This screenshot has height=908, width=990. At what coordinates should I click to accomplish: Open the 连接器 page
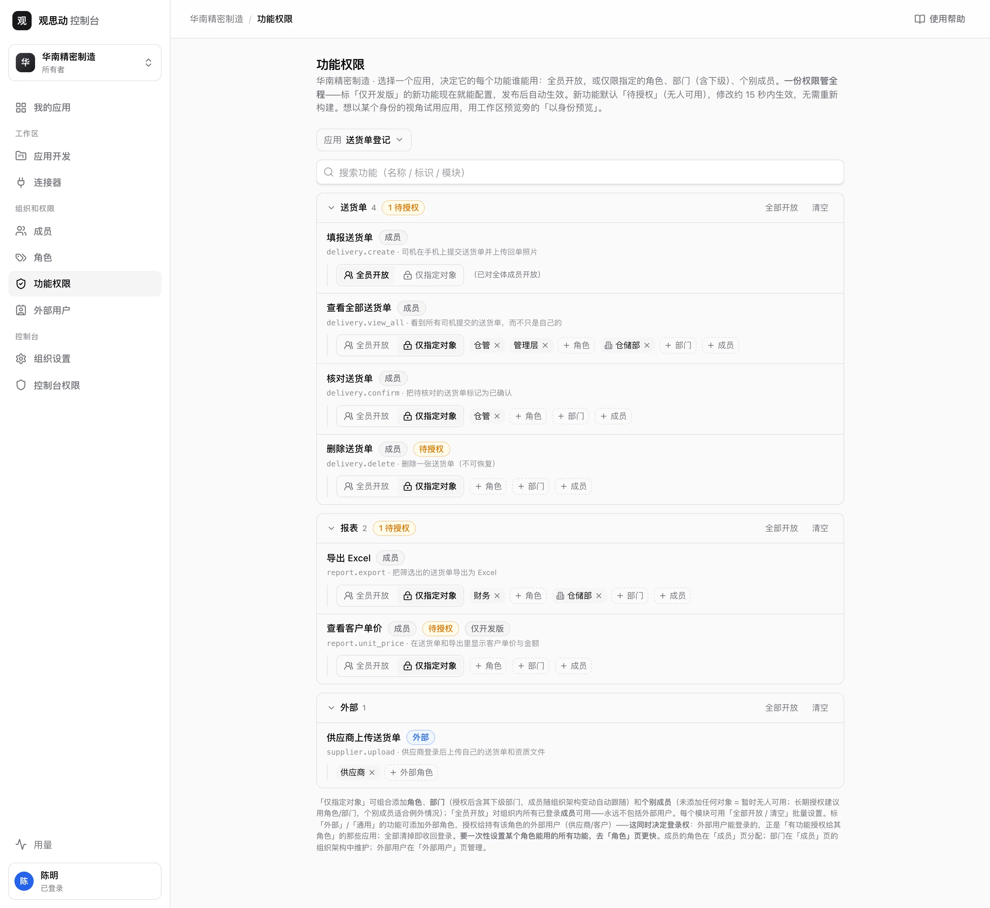[x=85, y=182]
